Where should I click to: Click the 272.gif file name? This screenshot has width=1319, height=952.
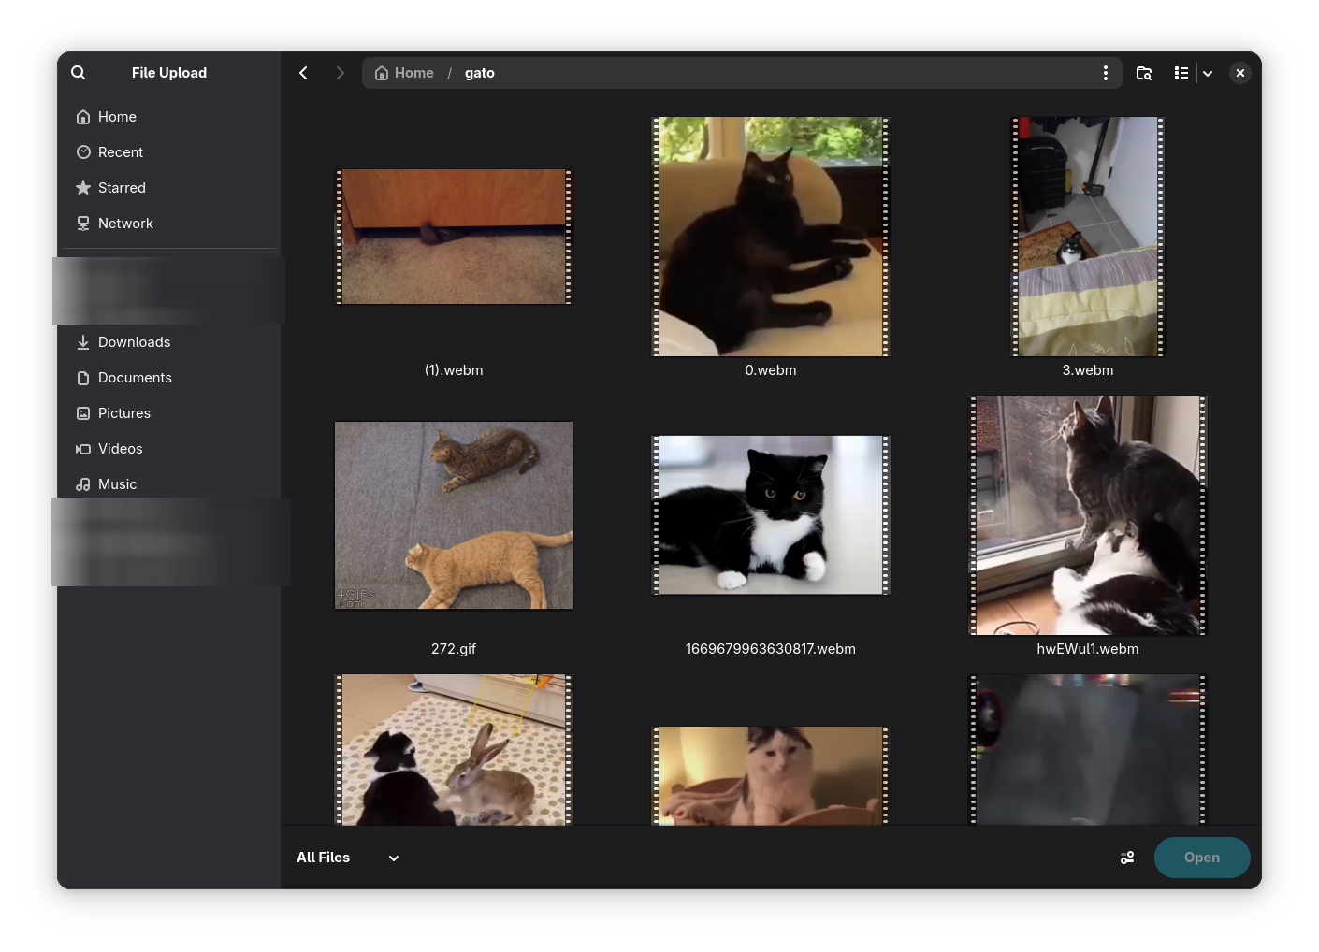point(454,649)
